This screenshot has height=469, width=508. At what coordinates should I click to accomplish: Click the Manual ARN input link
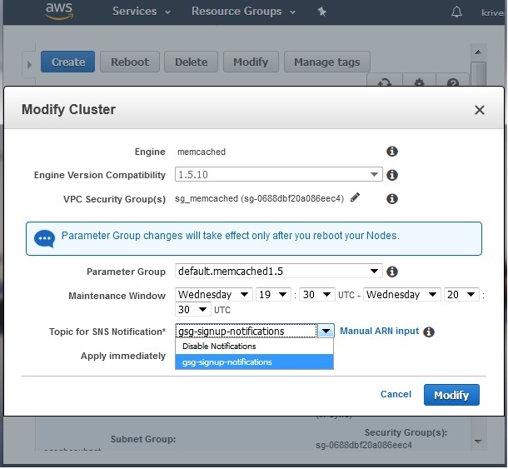pyautogui.click(x=379, y=332)
